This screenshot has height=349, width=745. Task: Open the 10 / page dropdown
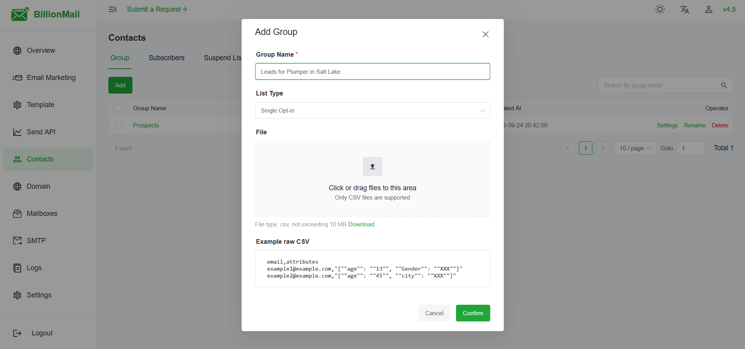coord(635,148)
